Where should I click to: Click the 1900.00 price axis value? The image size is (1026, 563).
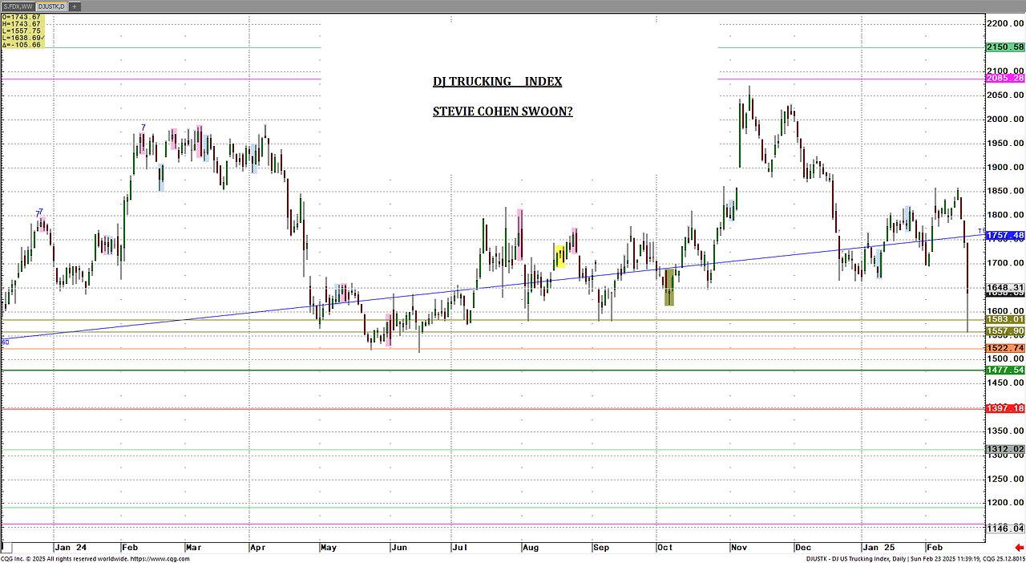click(1005, 168)
